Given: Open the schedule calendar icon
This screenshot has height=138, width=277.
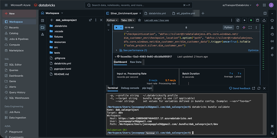Looking at the screenshot, I should [257, 20].
